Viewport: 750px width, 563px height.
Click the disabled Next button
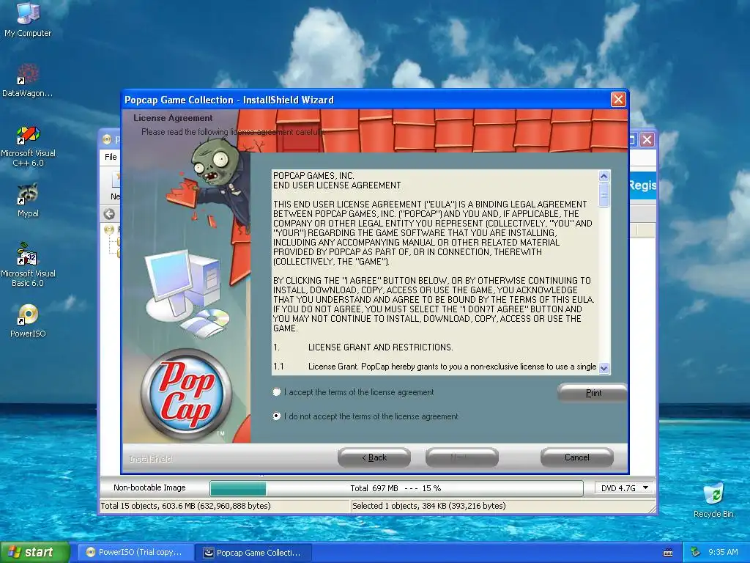[462, 457]
